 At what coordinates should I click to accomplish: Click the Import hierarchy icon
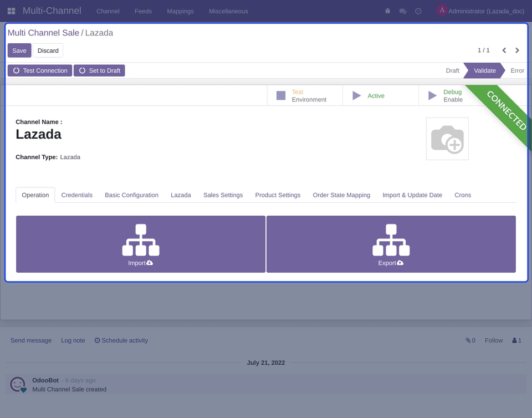click(141, 240)
